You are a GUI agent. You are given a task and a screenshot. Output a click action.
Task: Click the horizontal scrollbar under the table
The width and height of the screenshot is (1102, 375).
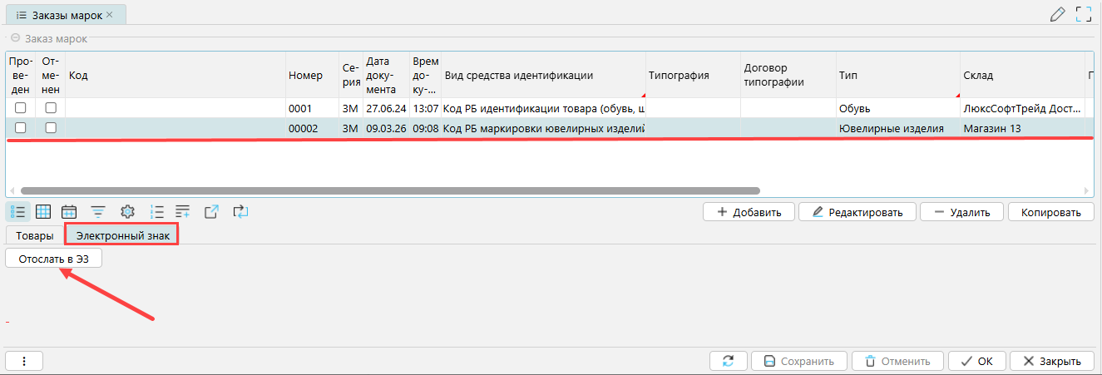pyautogui.click(x=391, y=190)
